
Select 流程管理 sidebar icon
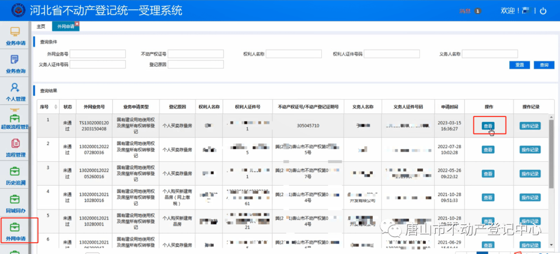[x=15, y=147]
